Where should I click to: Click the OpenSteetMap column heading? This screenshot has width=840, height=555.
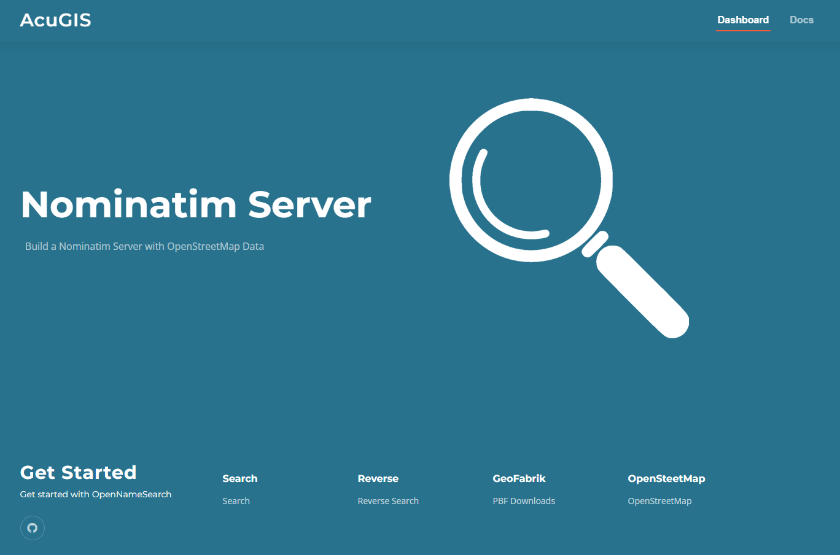pos(666,479)
